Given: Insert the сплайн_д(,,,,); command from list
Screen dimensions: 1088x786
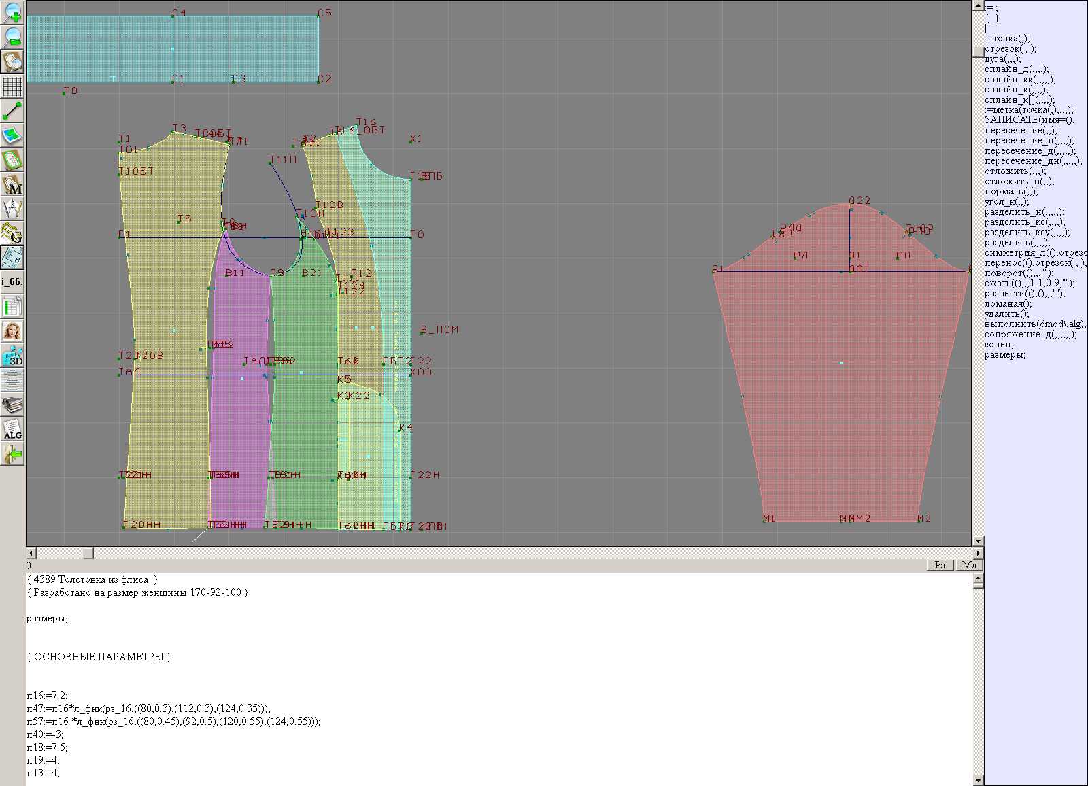Looking at the screenshot, I should [1016, 69].
